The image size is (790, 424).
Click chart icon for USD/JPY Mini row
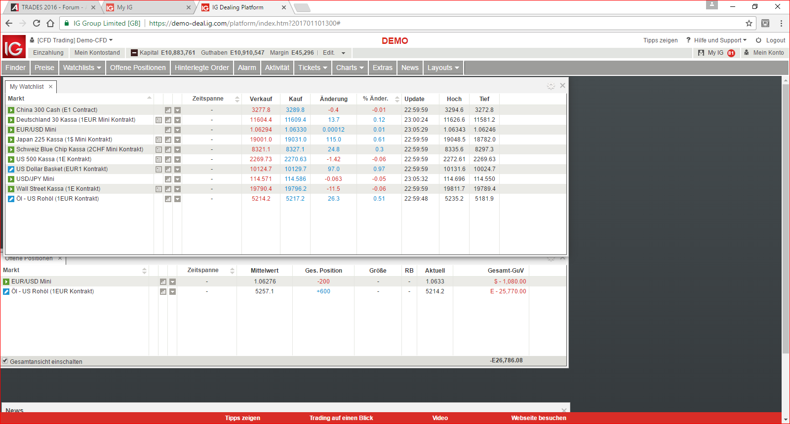pyautogui.click(x=168, y=179)
